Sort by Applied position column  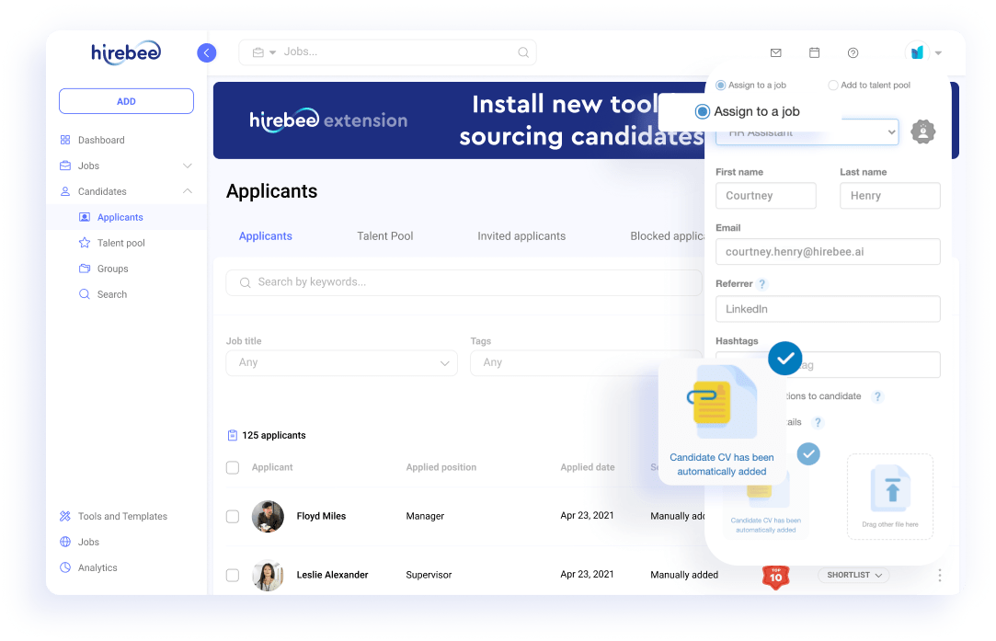(441, 467)
